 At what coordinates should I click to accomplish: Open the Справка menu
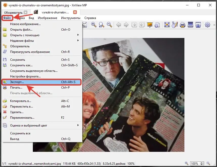tap(90, 18)
